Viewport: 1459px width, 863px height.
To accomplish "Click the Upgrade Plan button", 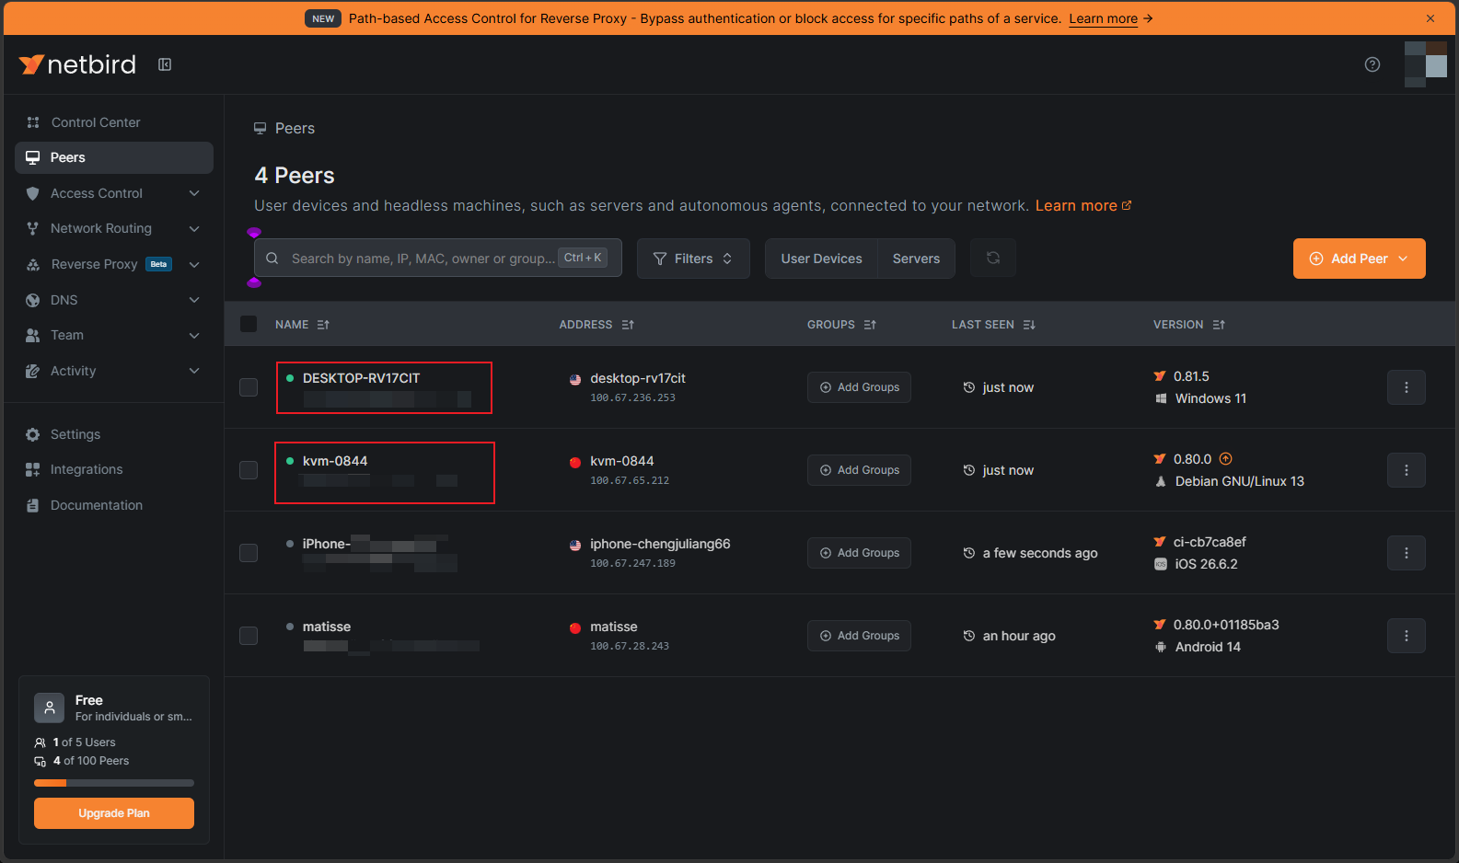I will click(x=114, y=813).
